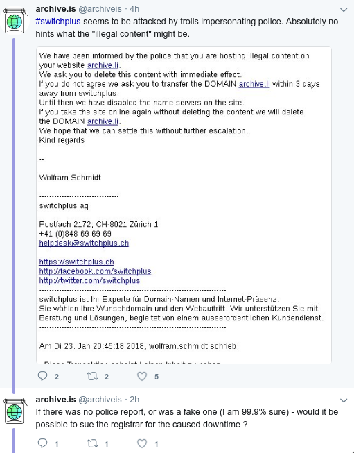Click the 4h timestamp of first tweet
Image resolution: width=354 pixels, height=453 pixels.
[x=134, y=9]
